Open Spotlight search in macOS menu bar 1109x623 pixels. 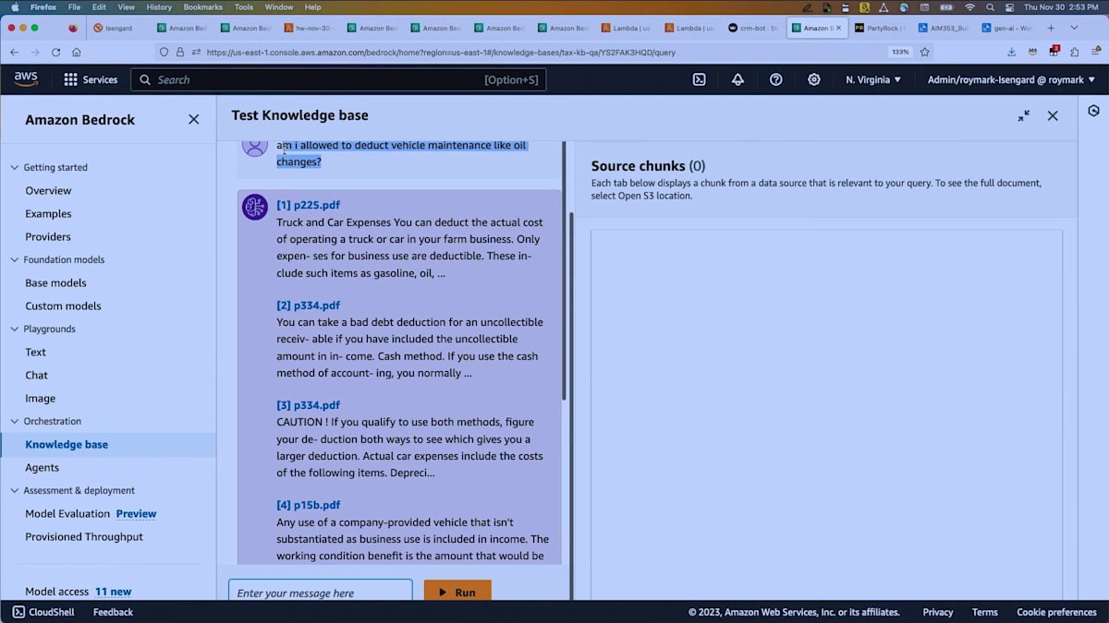[x=990, y=6]
